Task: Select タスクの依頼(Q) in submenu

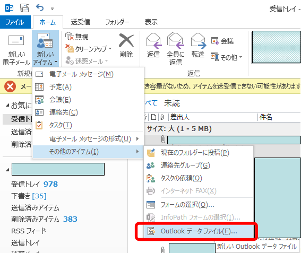Action: tap(199, 178)
